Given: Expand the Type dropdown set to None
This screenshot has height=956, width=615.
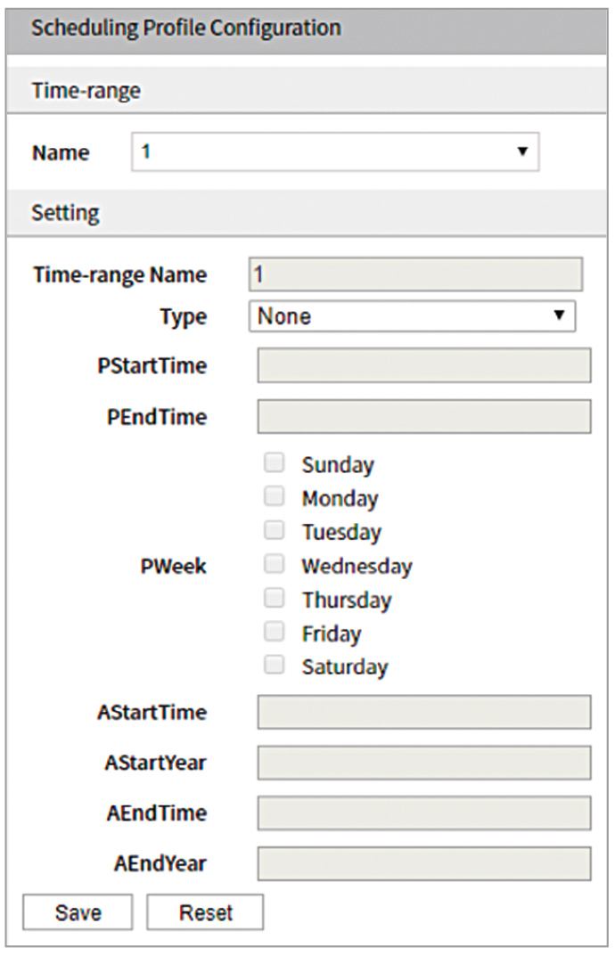Looking at the screenshot, I should tap(412, 315).
